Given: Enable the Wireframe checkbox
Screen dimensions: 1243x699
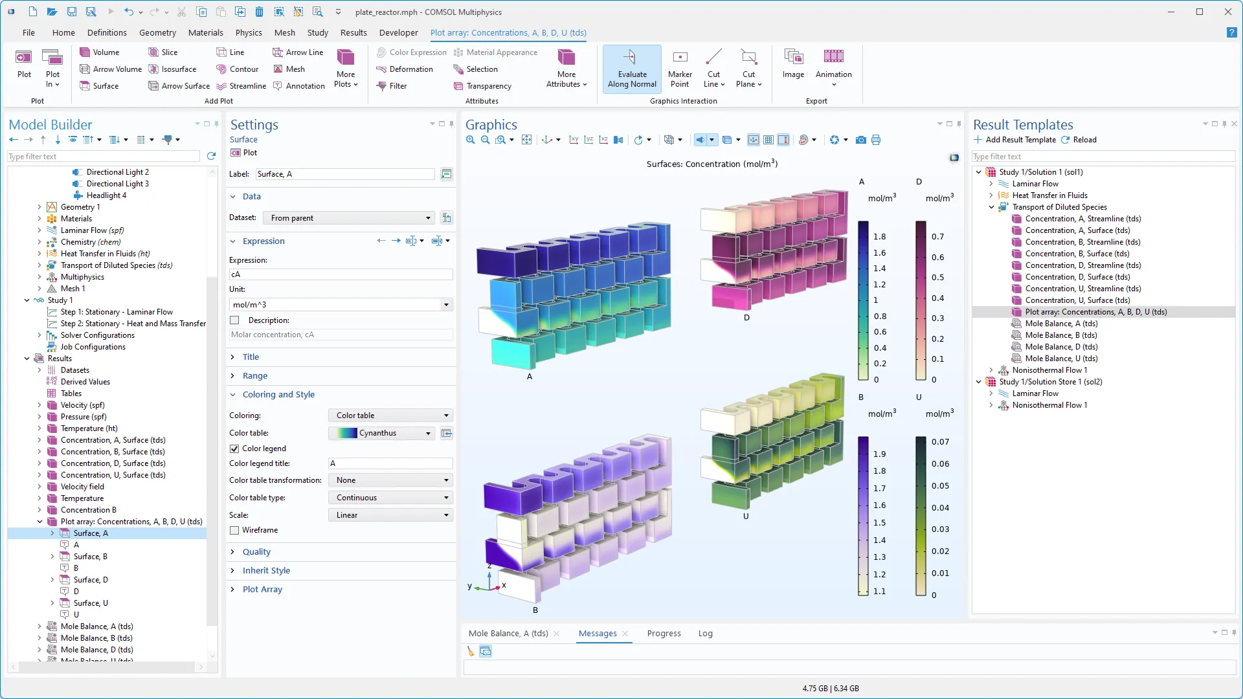Looking at the screenshot, I should coord(234,530).
